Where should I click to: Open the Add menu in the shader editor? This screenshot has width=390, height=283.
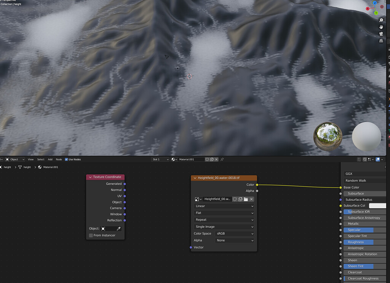[50, 159]
